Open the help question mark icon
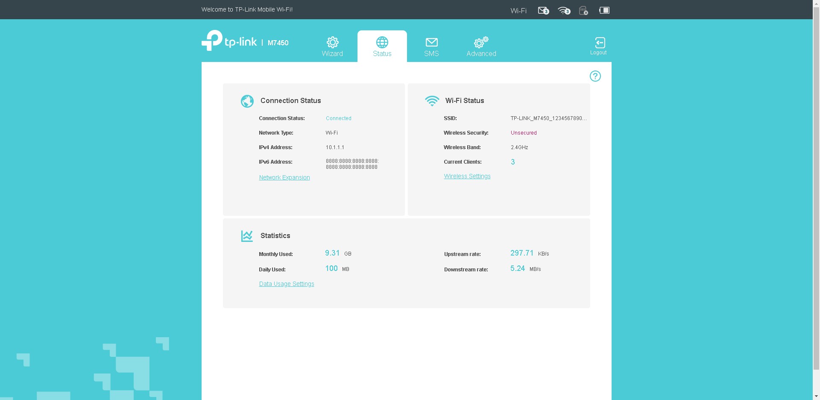The width and height of the screenshot is (820, 400). [595, 76]
